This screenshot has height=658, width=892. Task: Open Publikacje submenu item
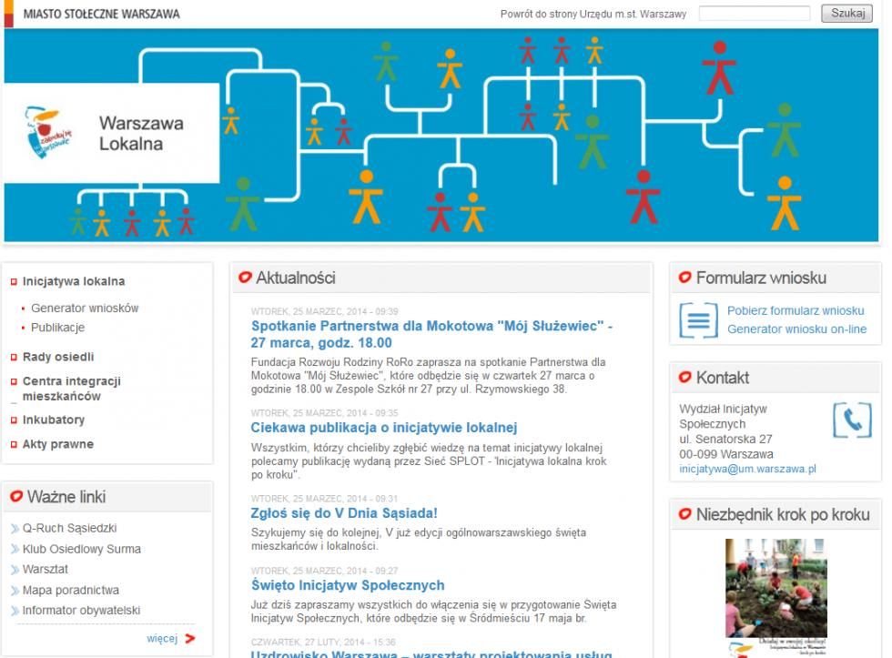click(57, 328)
